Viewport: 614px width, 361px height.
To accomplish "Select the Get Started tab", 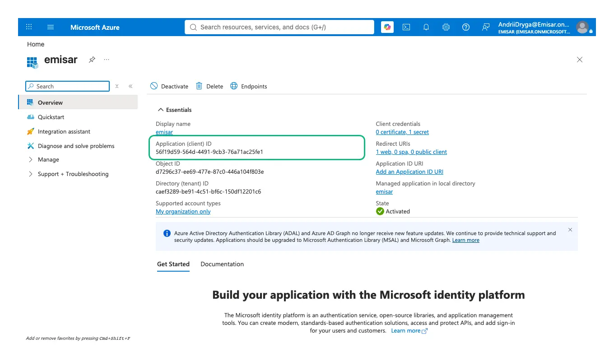I will tap(173, 264).
